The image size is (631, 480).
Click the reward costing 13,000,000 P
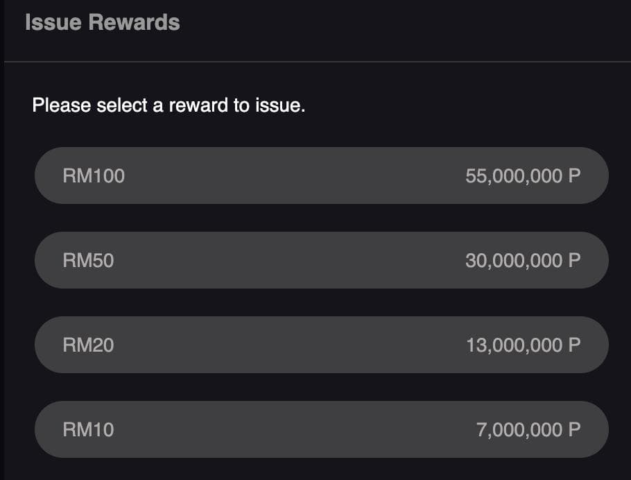click(322, 345)
